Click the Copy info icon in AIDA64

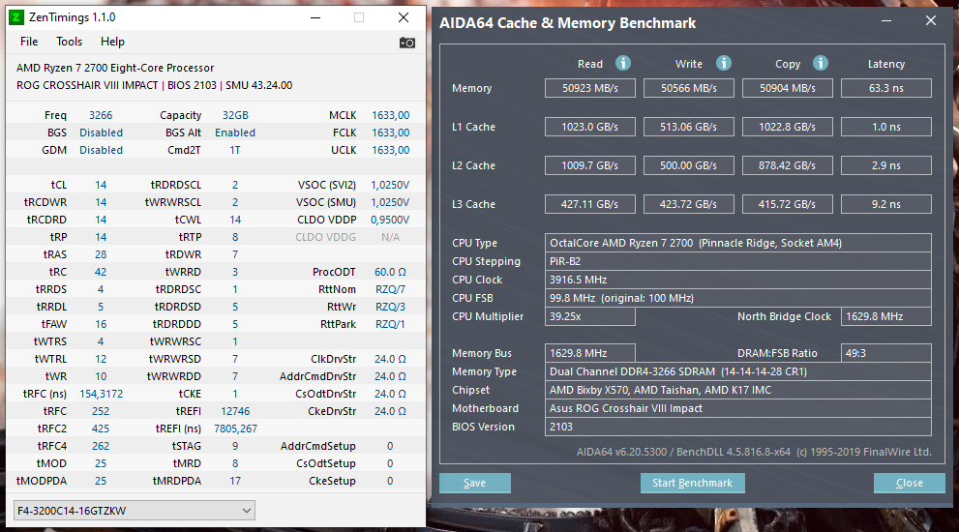tap(821, 63)
